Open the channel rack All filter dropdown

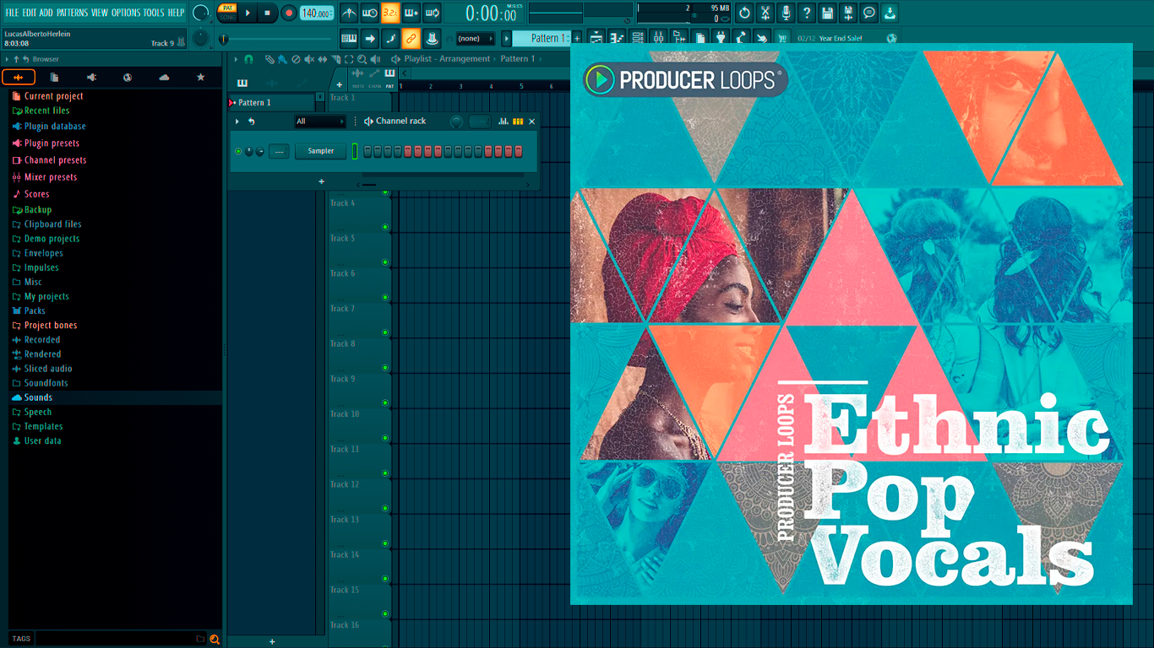320,121
